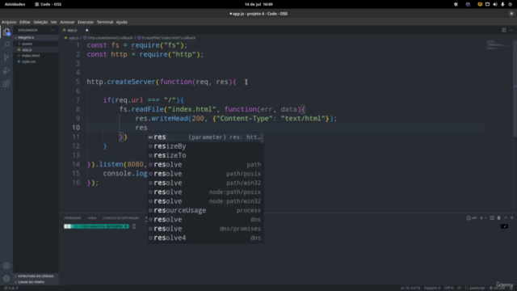Screen dimensions: 517x291
Task: Open the power menu icon in top bar
Action: coord(510,4)
